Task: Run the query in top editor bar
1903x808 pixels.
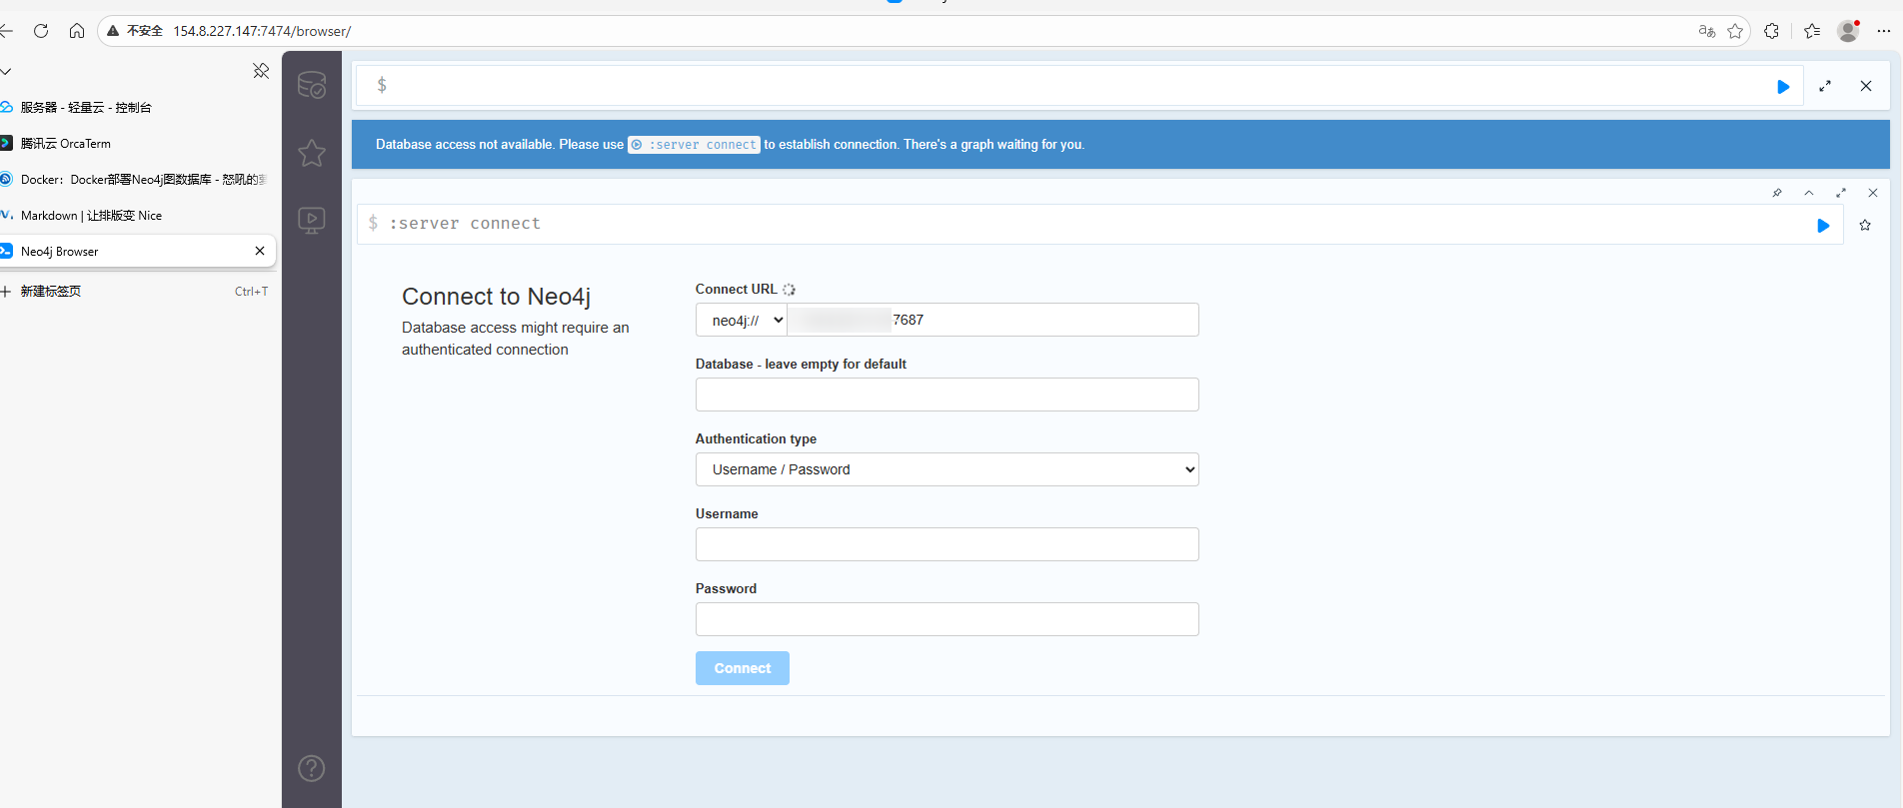Action: (1783, 87)
